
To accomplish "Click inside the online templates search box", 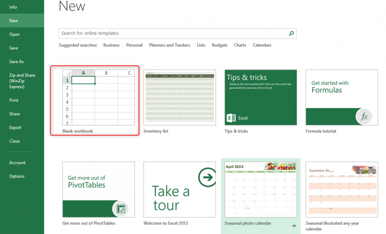I will [151, 33].
